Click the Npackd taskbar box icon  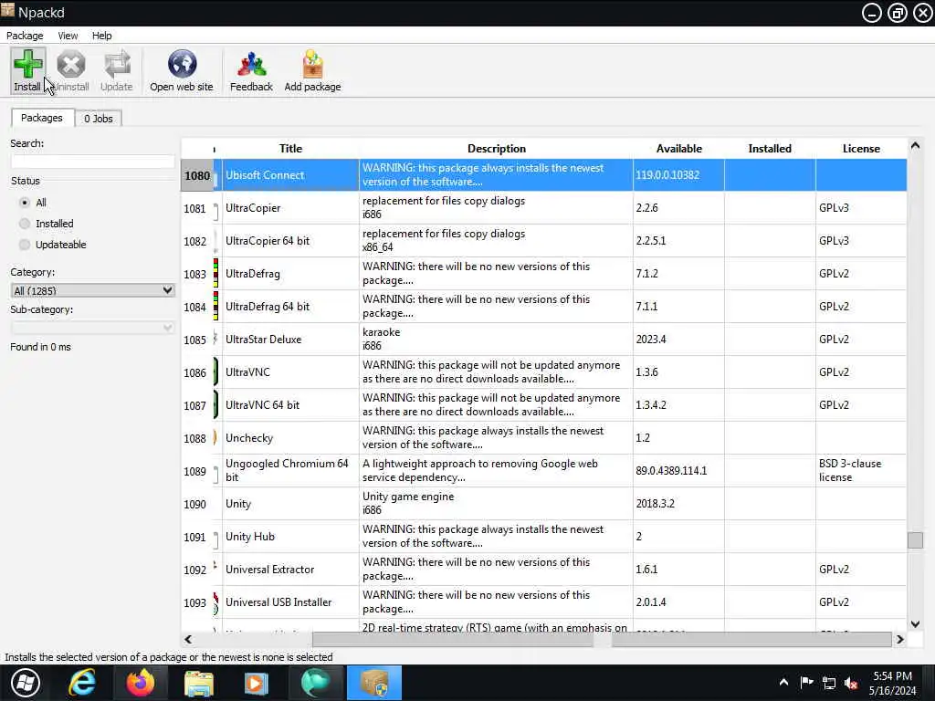pos(373,683)
